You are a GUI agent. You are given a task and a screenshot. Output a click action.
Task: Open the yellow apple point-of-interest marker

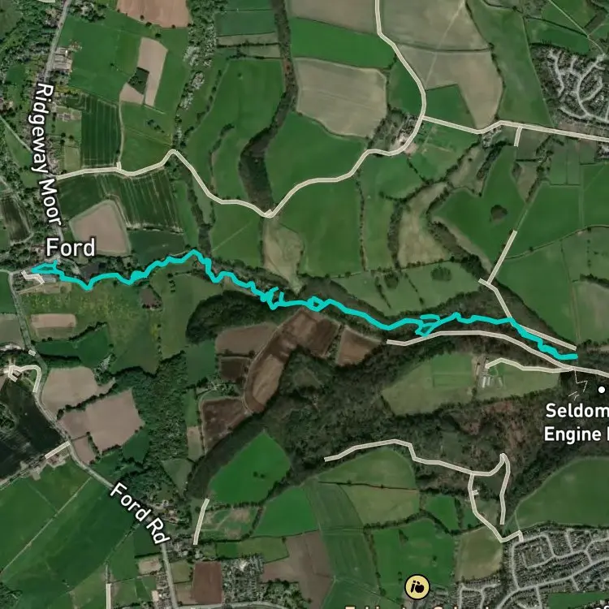click(417, 587)
